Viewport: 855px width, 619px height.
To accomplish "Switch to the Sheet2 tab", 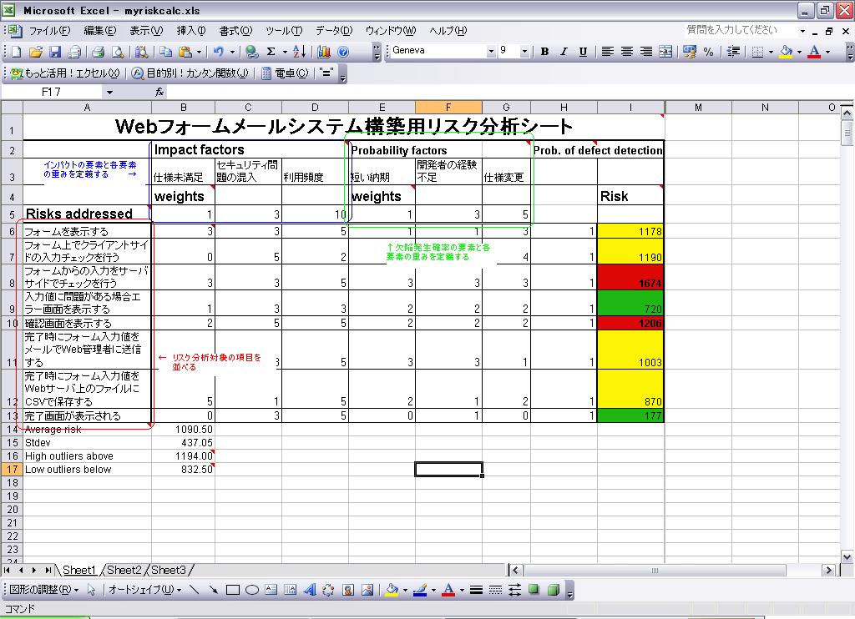I will pos(124,571).
